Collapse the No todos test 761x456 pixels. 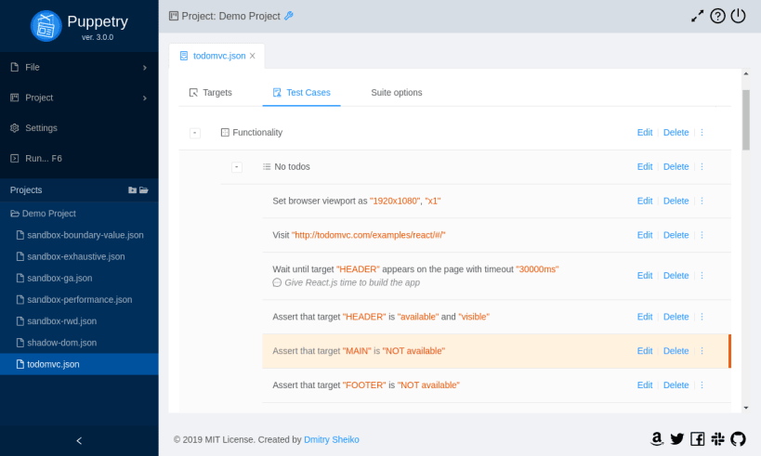click(x=236, y=167)
